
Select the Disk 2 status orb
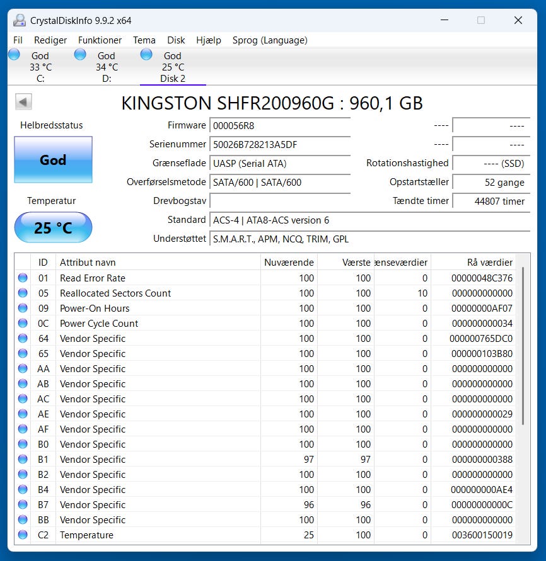[146, 55]
